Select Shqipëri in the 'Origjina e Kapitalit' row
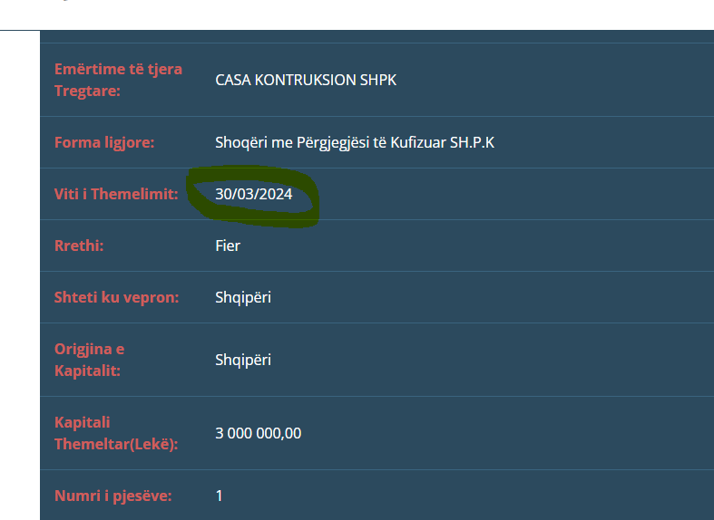The height and width of the screenshot is (520, 714). (x=243, y=360)
